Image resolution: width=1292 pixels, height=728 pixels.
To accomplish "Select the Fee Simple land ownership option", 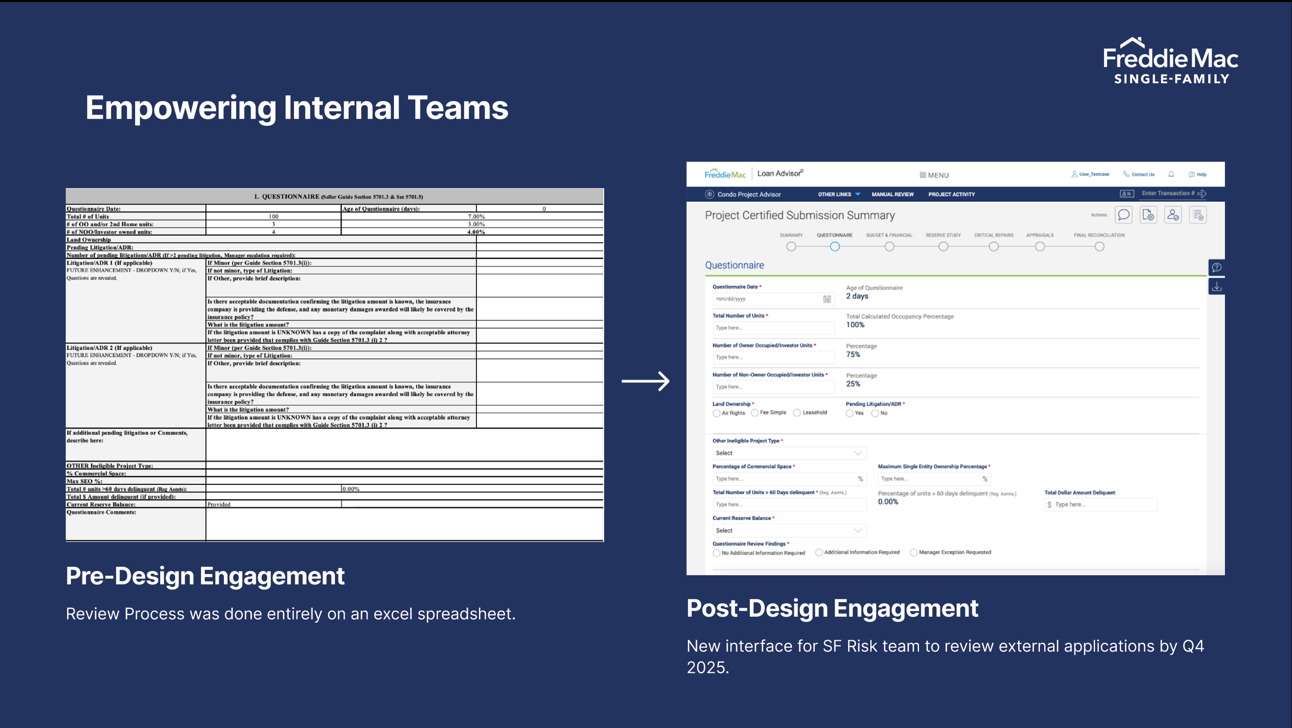I will (755, 413).
